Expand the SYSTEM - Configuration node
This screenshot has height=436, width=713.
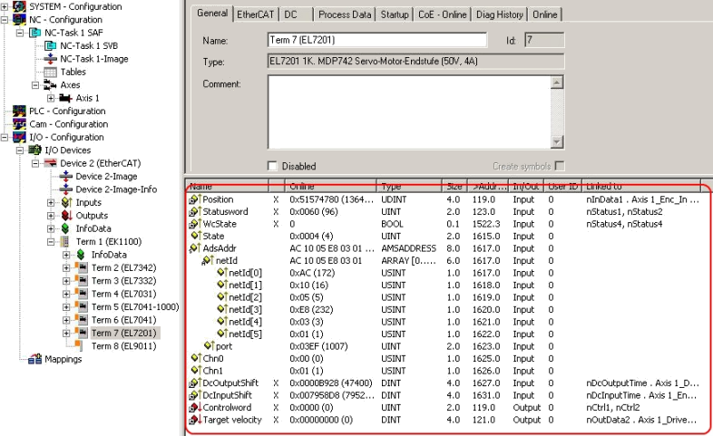click(5, 7)
